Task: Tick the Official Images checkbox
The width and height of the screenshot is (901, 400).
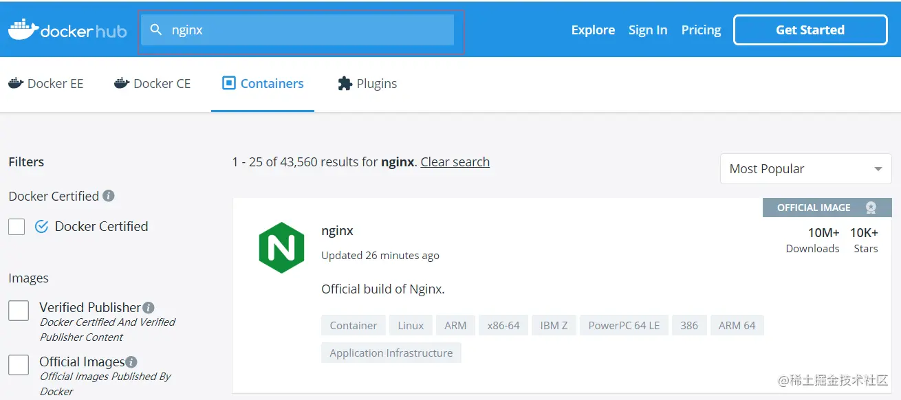Action: pos(19,365)
